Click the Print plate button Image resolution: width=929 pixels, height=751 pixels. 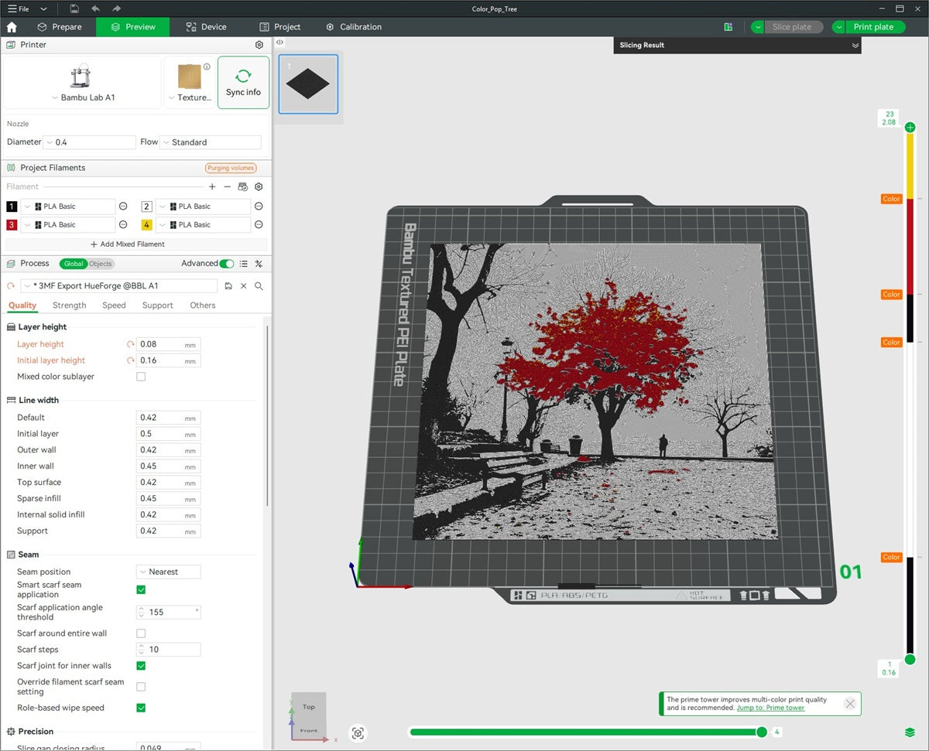(874, 27)
